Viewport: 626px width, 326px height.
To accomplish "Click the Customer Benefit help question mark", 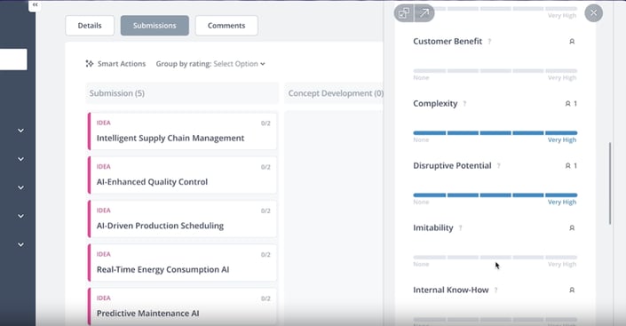I will [489, 42].
